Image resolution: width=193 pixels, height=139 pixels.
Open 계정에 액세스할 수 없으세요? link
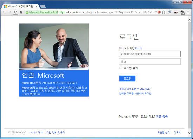(x=135, y=89)
